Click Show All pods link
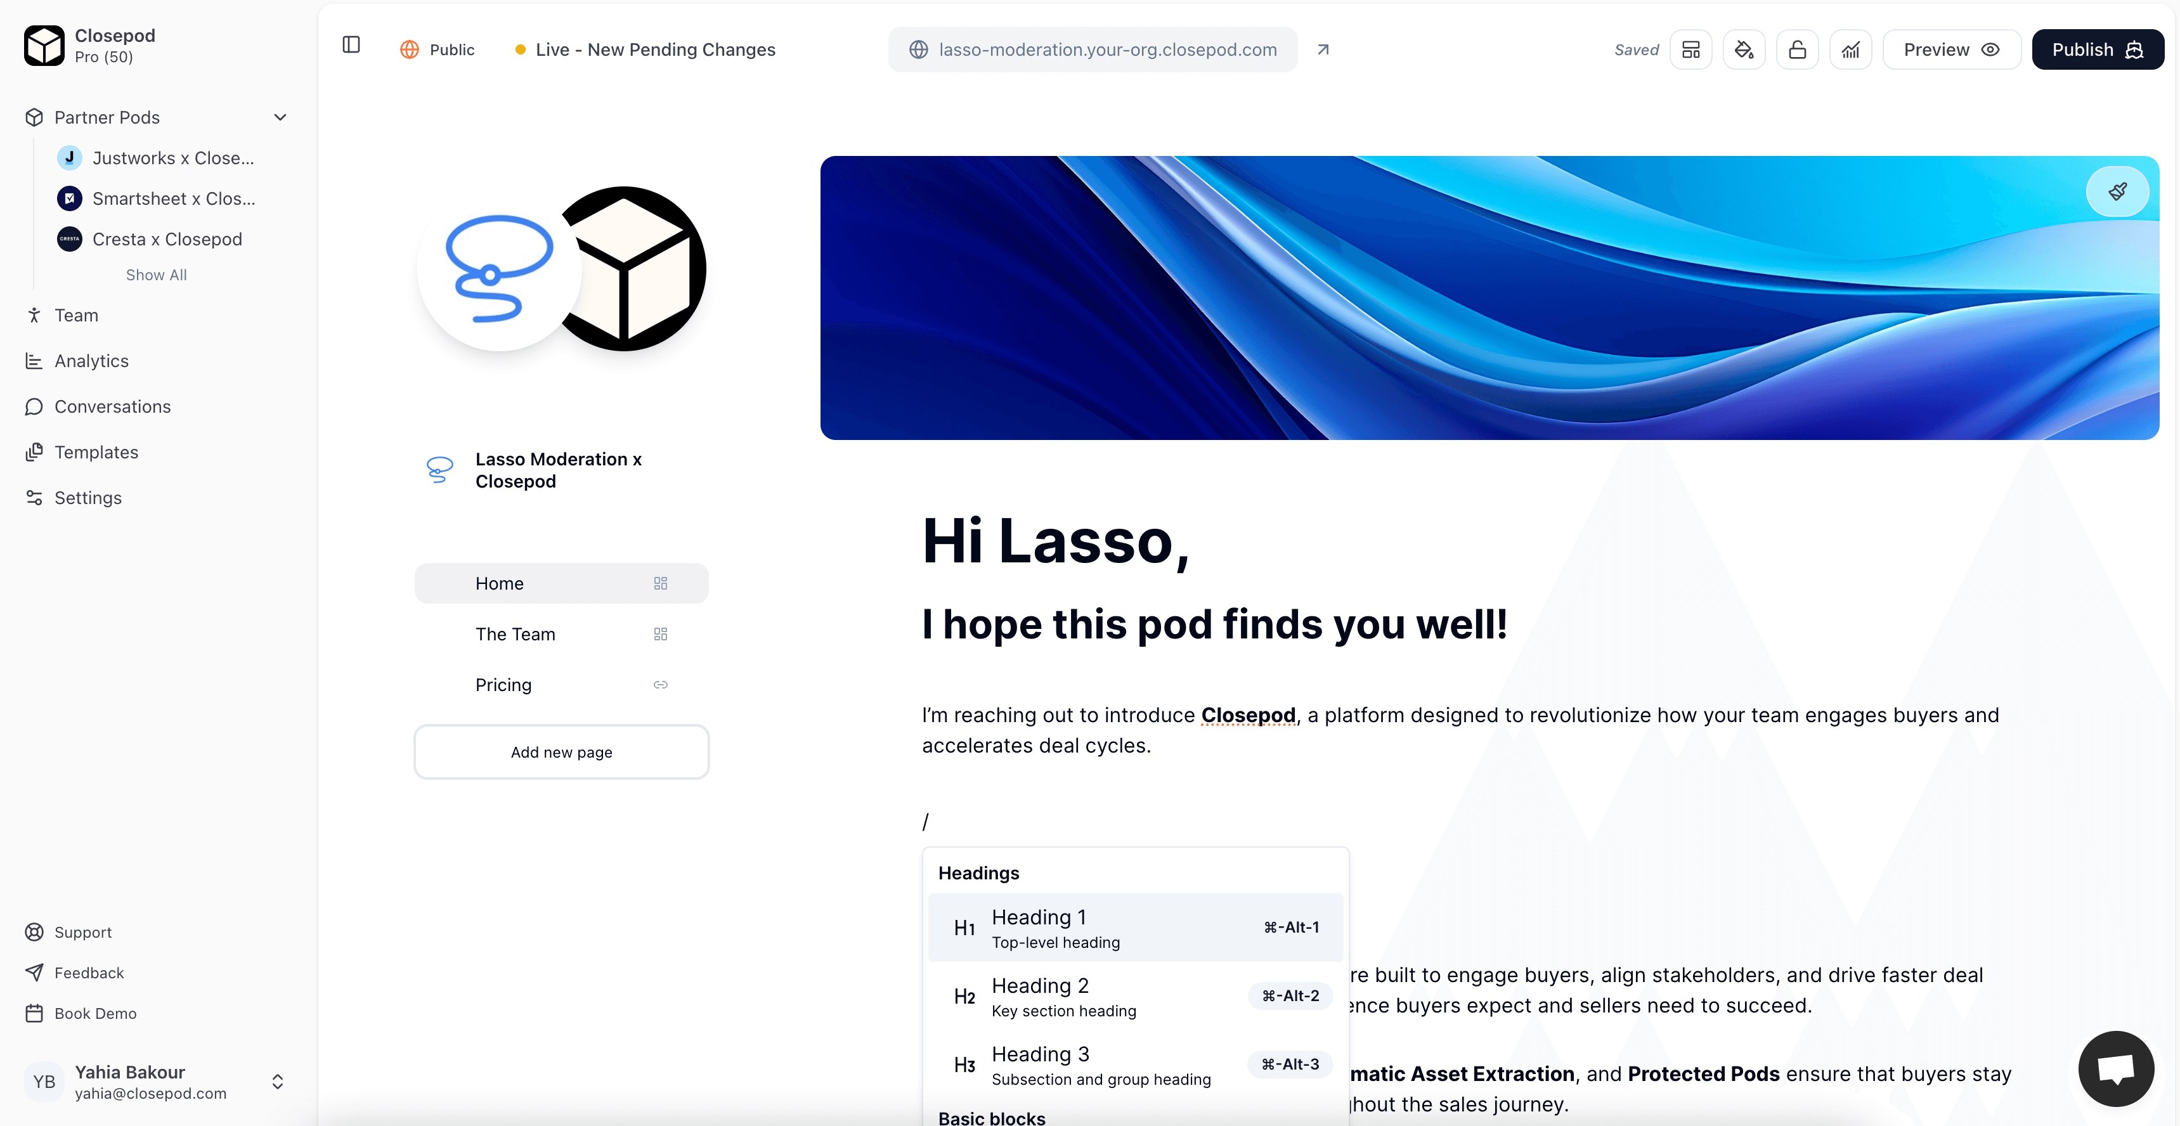Viewport: 2180px width, 1126px height. pos(157,275)
